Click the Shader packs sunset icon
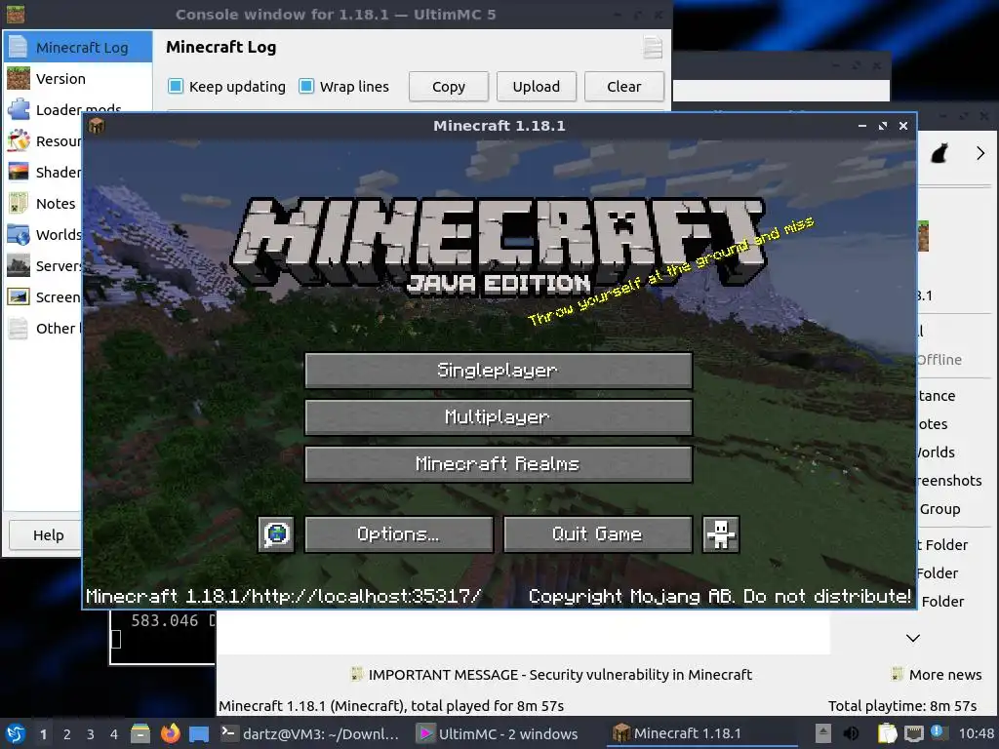999x749 pixels. tap(19, 172)
